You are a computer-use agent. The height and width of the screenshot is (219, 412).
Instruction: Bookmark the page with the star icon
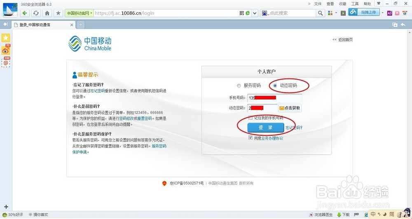tap(58, 13)
